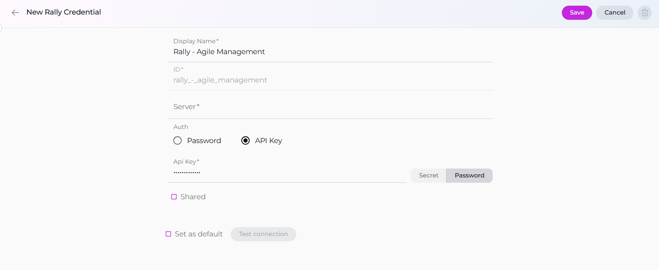
Task: Click the New Rally Credential page title
Action: click(64, 12)
